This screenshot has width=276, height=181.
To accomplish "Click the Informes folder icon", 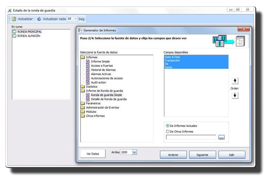I will (83, 57).
